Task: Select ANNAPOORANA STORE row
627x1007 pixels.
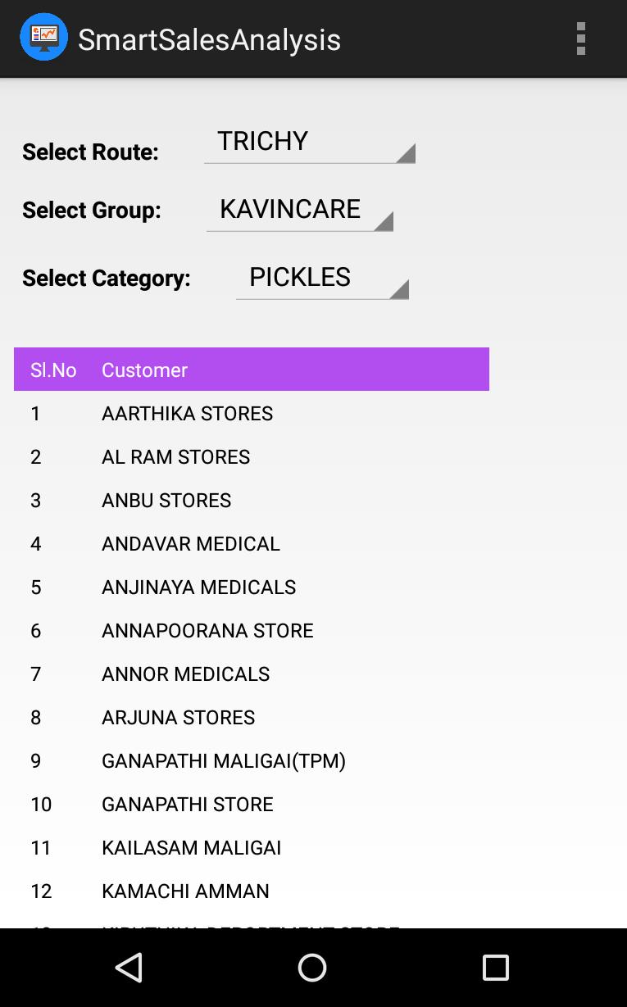Action: (252, 630)
